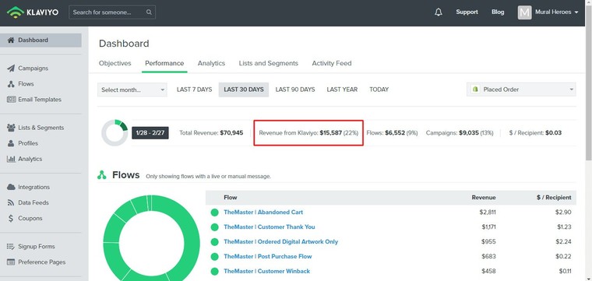Click the Campaigns paper plane icon
Screen dimensions: 592x281
[x=11, y=68]
